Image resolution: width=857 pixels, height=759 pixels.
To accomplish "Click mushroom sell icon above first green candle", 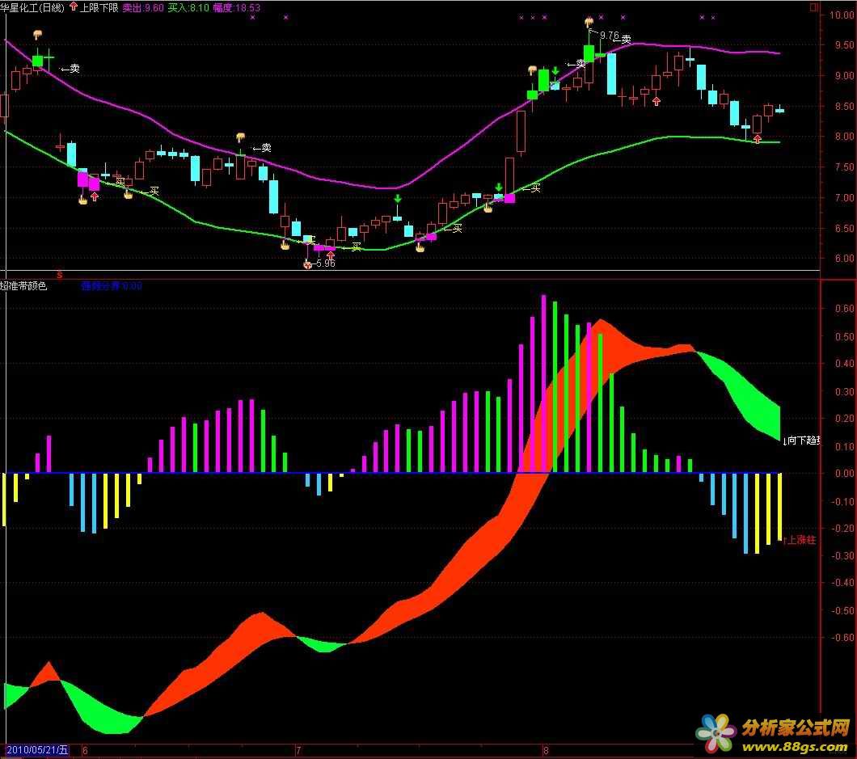I will [37, 36].
